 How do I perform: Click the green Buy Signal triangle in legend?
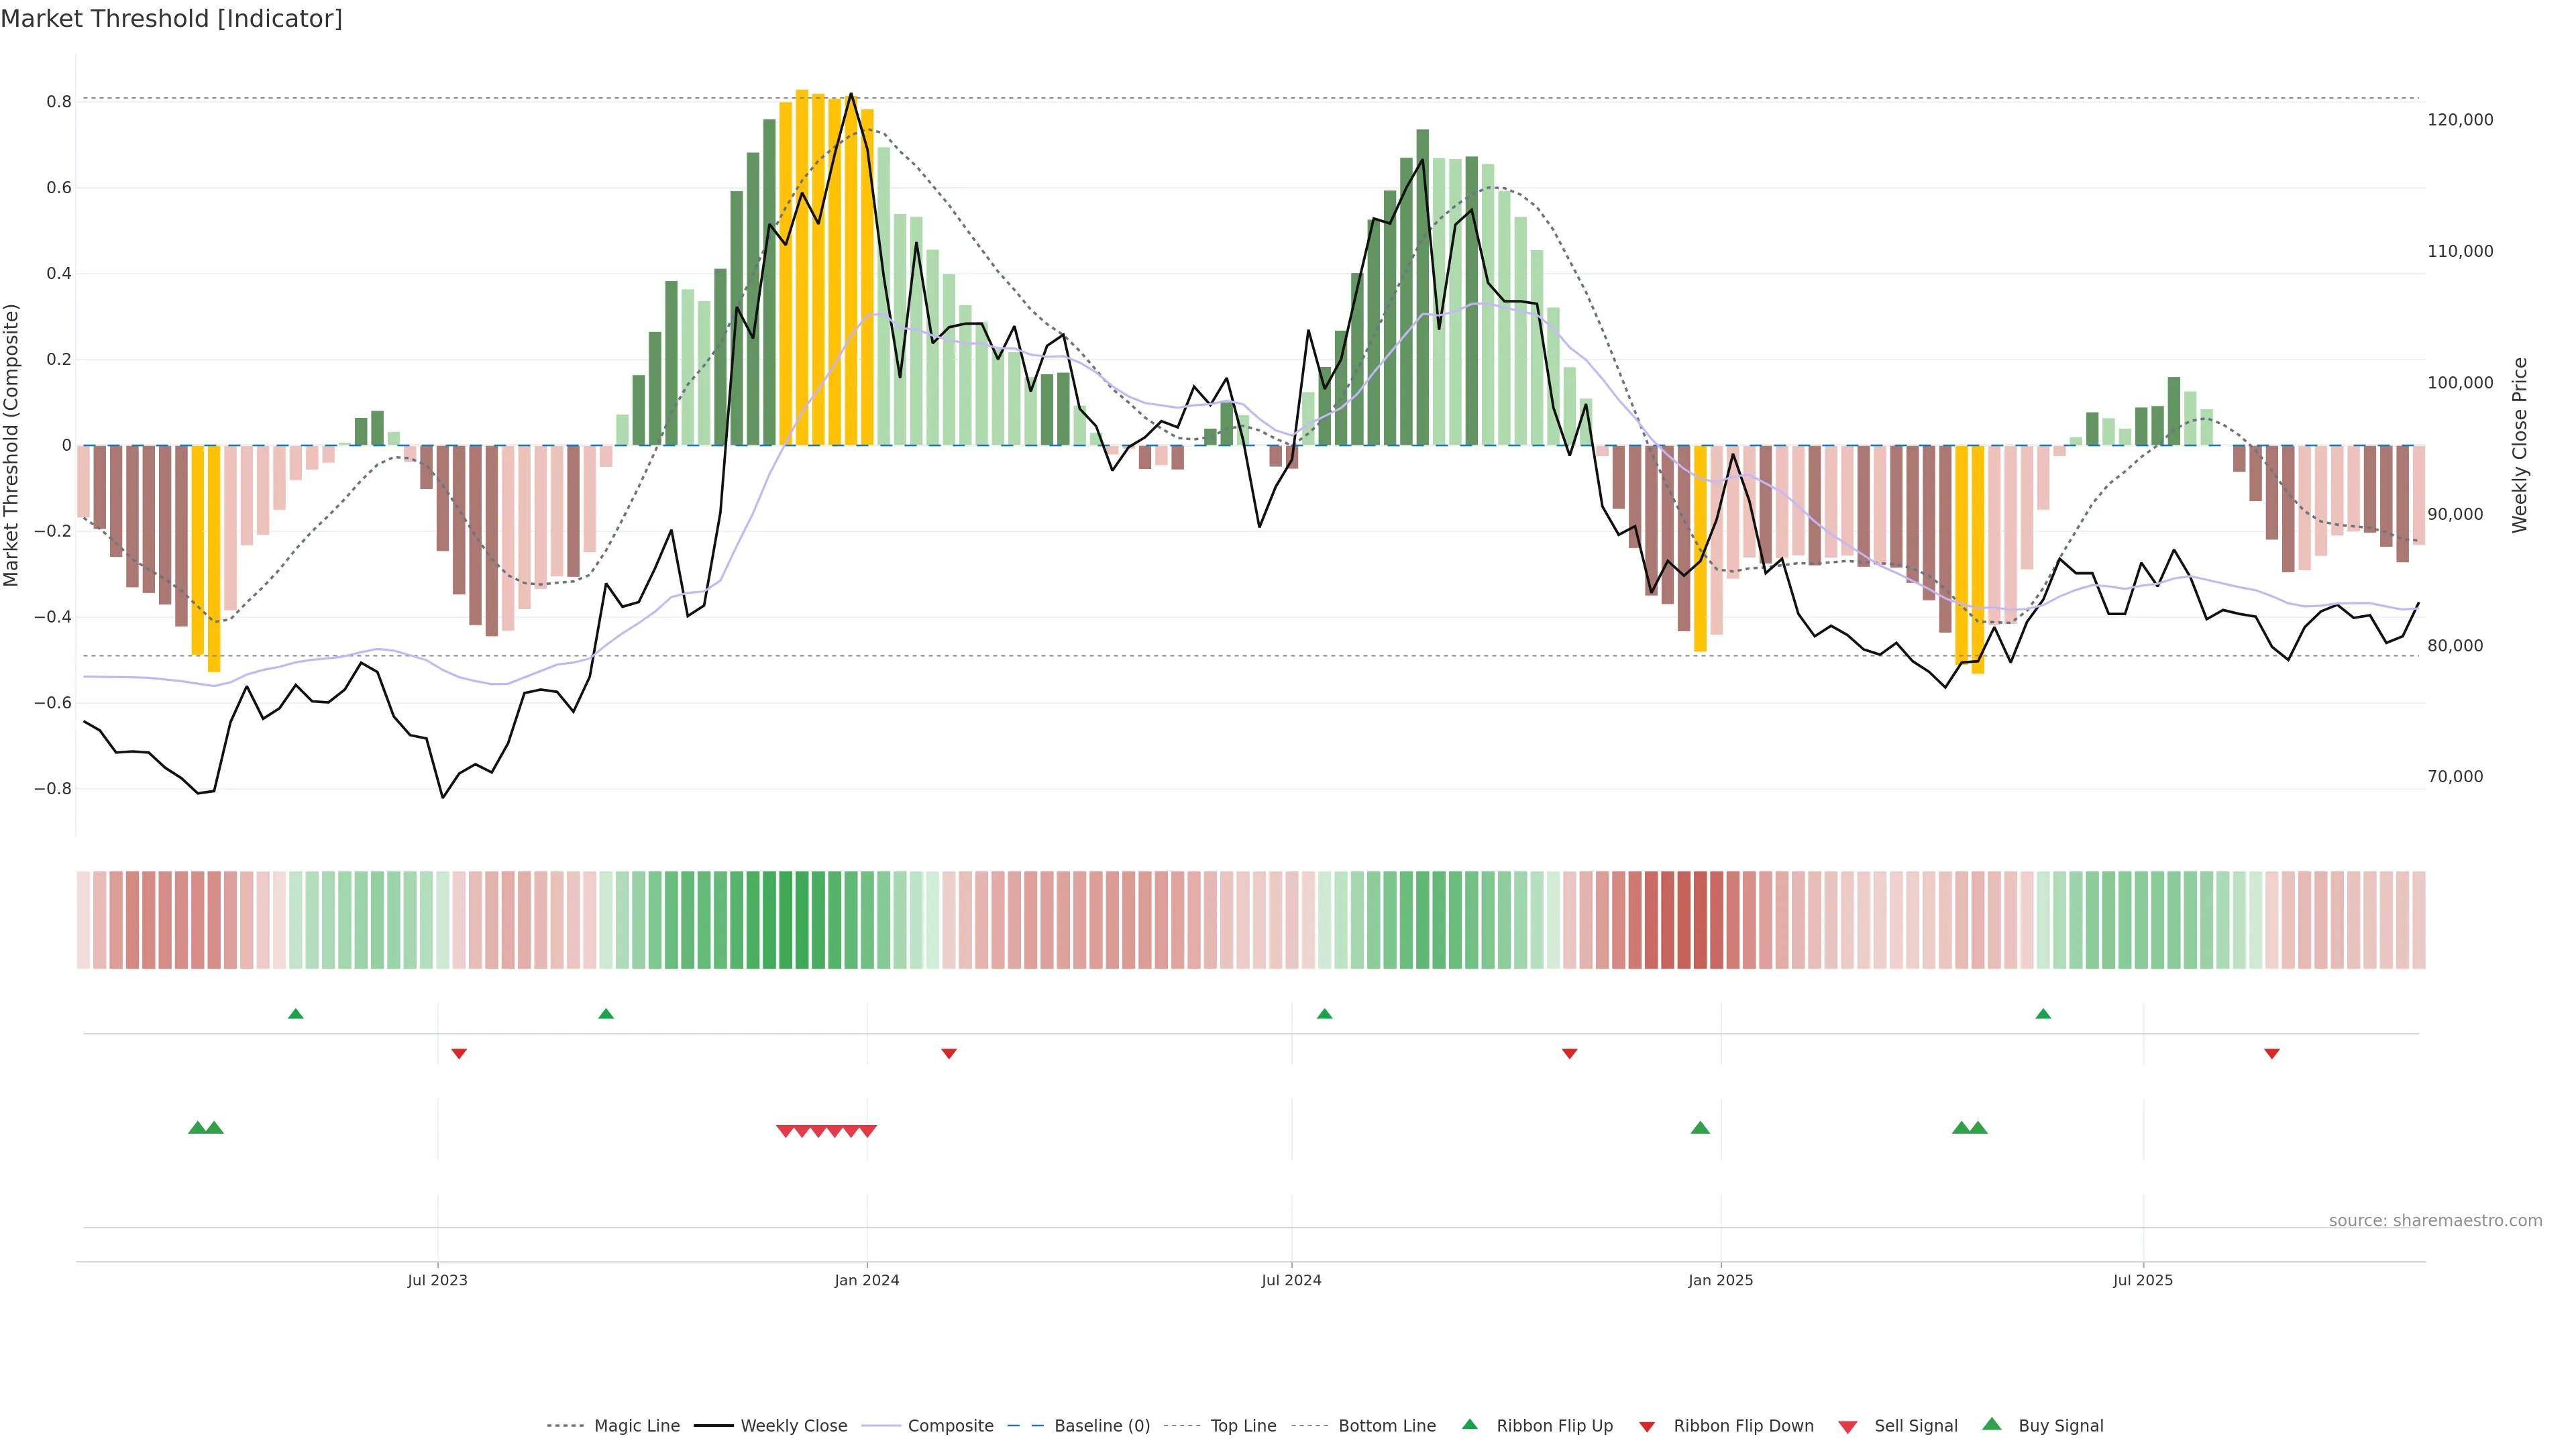(1992, 1425)
